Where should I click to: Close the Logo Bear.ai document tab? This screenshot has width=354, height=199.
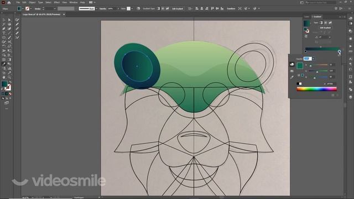point(64,14)
